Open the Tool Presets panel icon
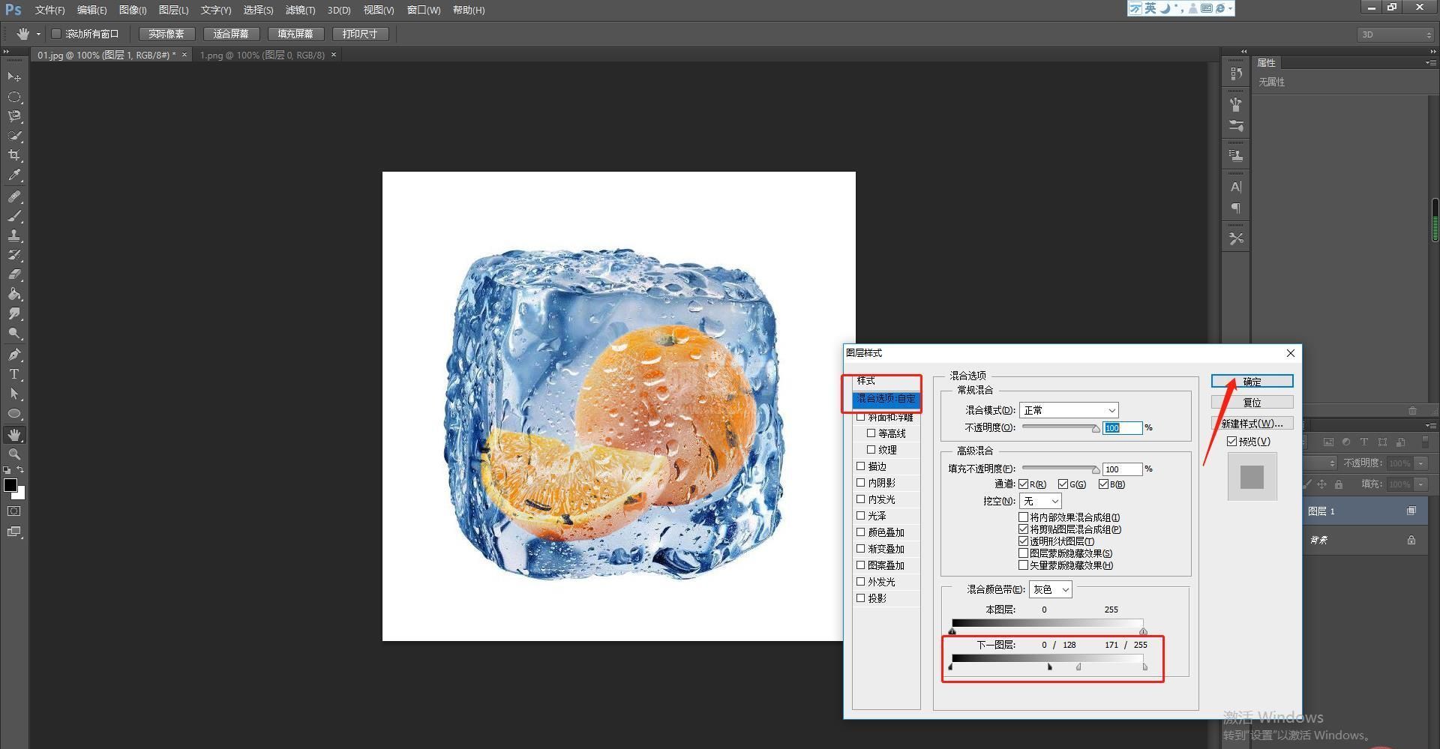The image size is (1440, 749). pyautogui.click(x=1236, y=238)
